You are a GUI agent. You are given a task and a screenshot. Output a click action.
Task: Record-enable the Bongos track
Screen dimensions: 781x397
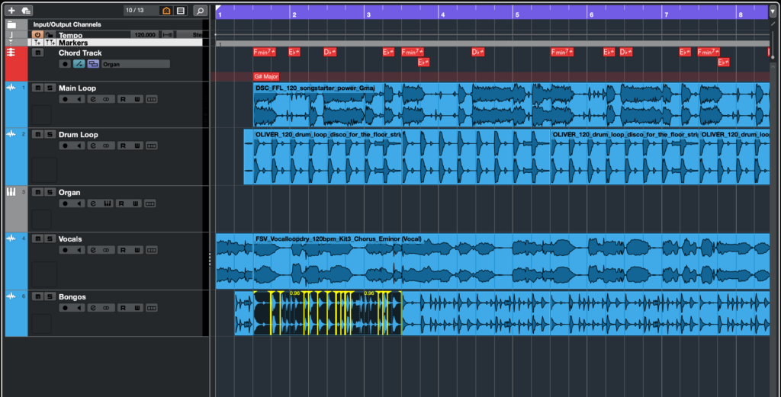click(65, 308)
